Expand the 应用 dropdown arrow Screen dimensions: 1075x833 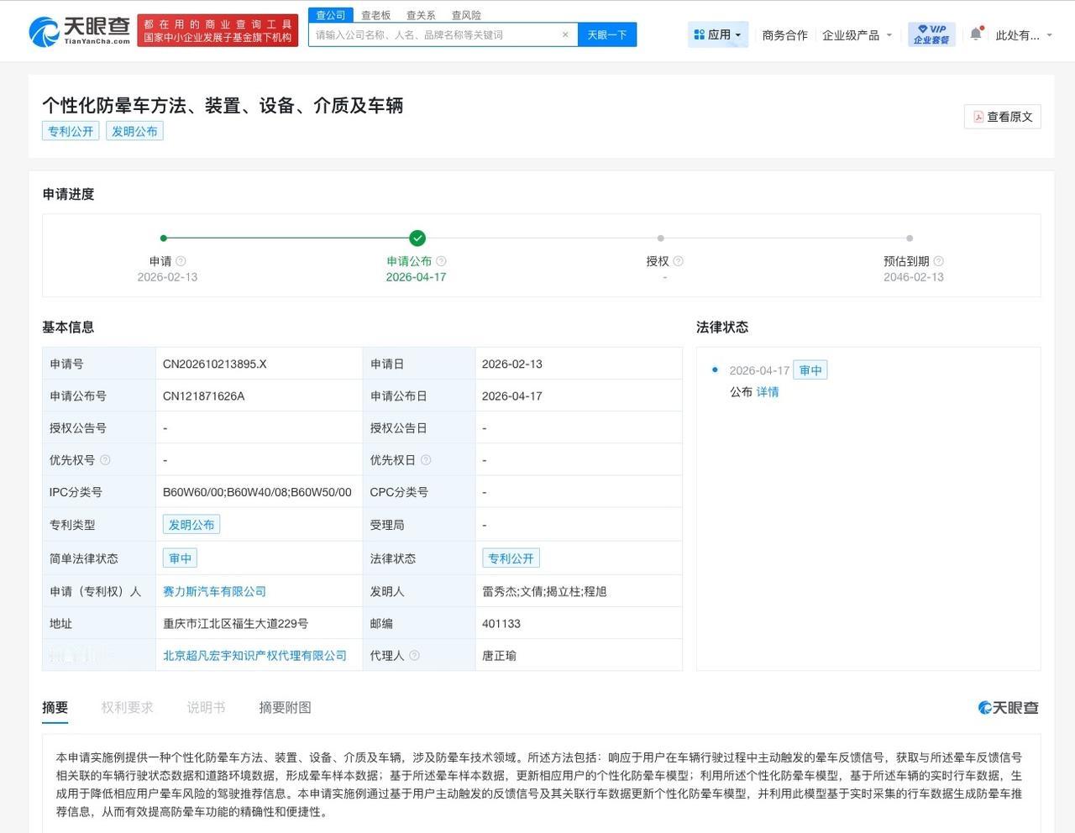click(x=736, y=34)
